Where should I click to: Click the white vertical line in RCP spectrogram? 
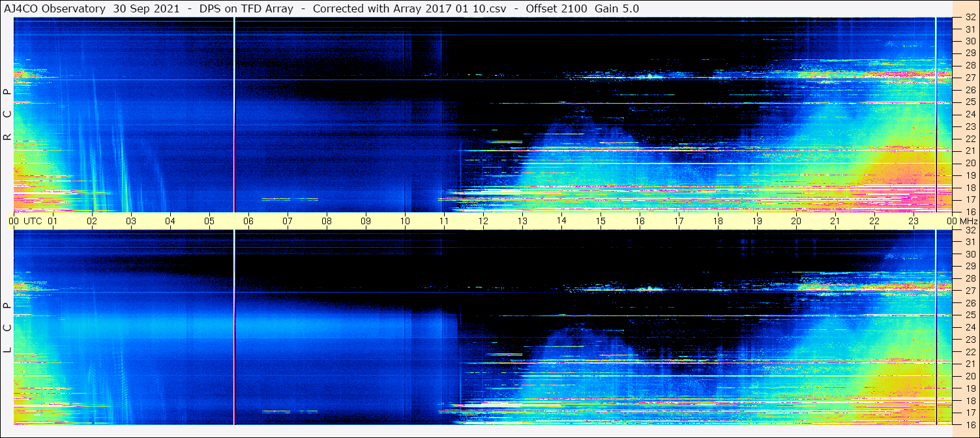pyautogui.click(x=234, y=115)
